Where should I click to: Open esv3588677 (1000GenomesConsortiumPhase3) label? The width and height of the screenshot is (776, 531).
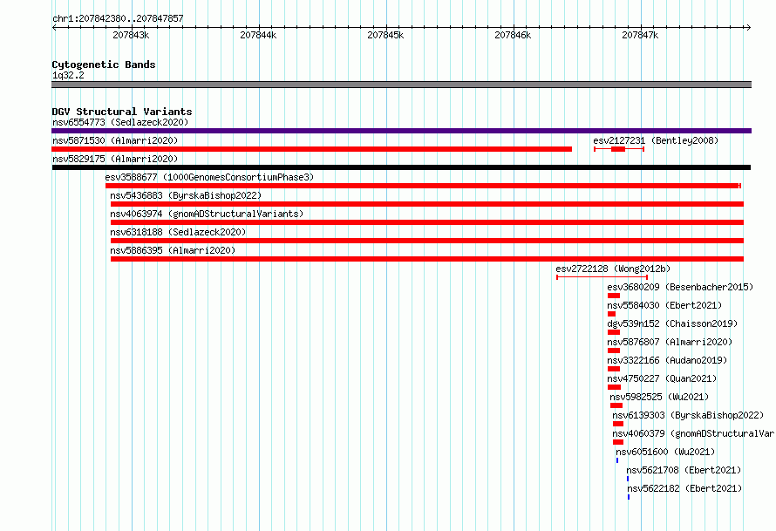coord(209,177)
